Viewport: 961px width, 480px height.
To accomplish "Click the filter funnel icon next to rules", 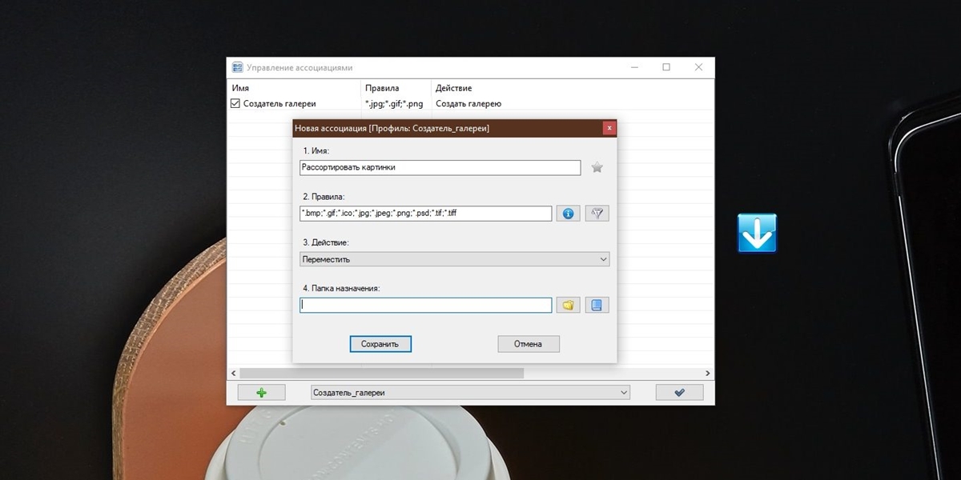I will (x=597, y=214).
